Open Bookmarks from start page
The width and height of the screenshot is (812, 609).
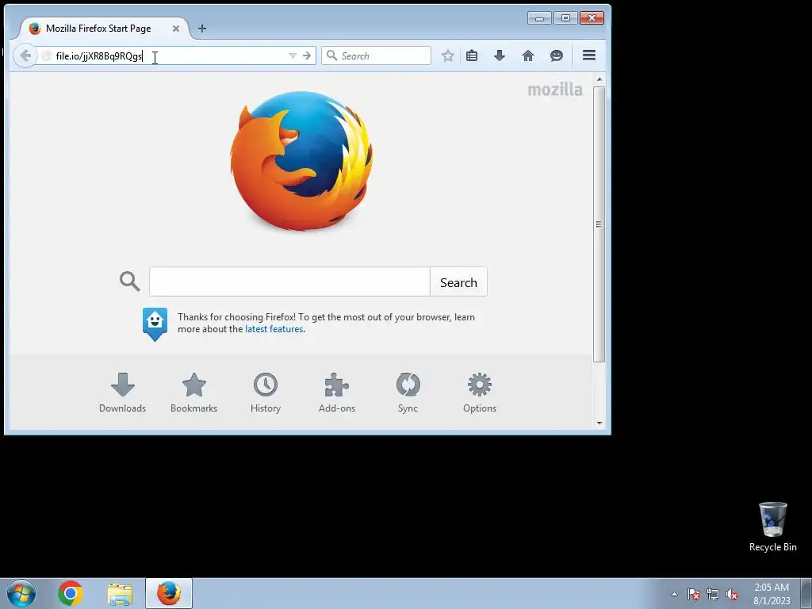pyautogui.click(x=193, y=393)
